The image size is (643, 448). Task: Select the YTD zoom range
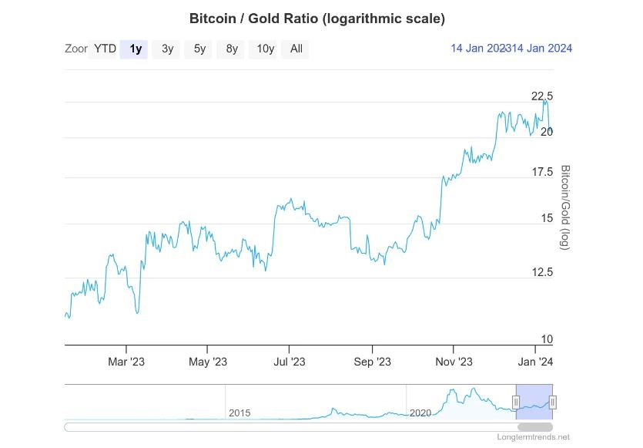point(105,49)
